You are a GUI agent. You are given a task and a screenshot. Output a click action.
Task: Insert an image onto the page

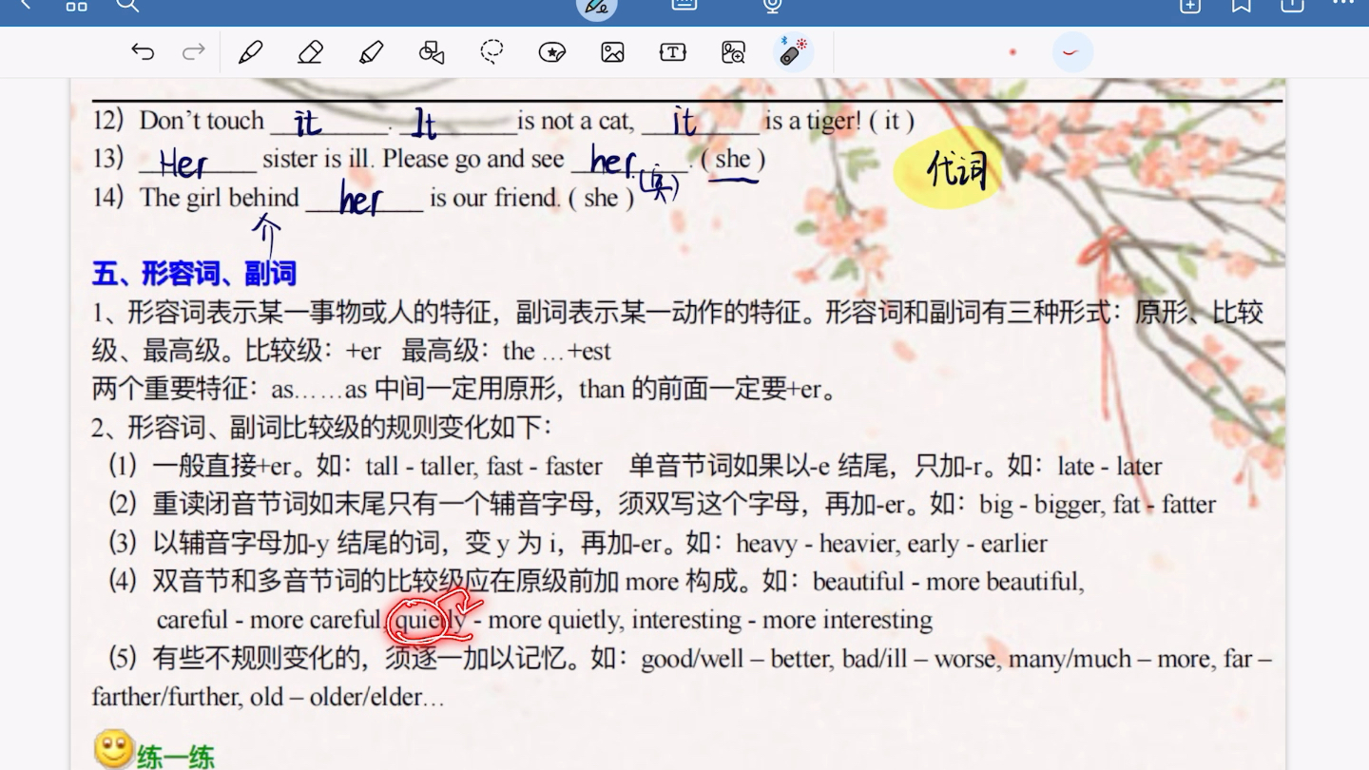[x=612, y=52]
